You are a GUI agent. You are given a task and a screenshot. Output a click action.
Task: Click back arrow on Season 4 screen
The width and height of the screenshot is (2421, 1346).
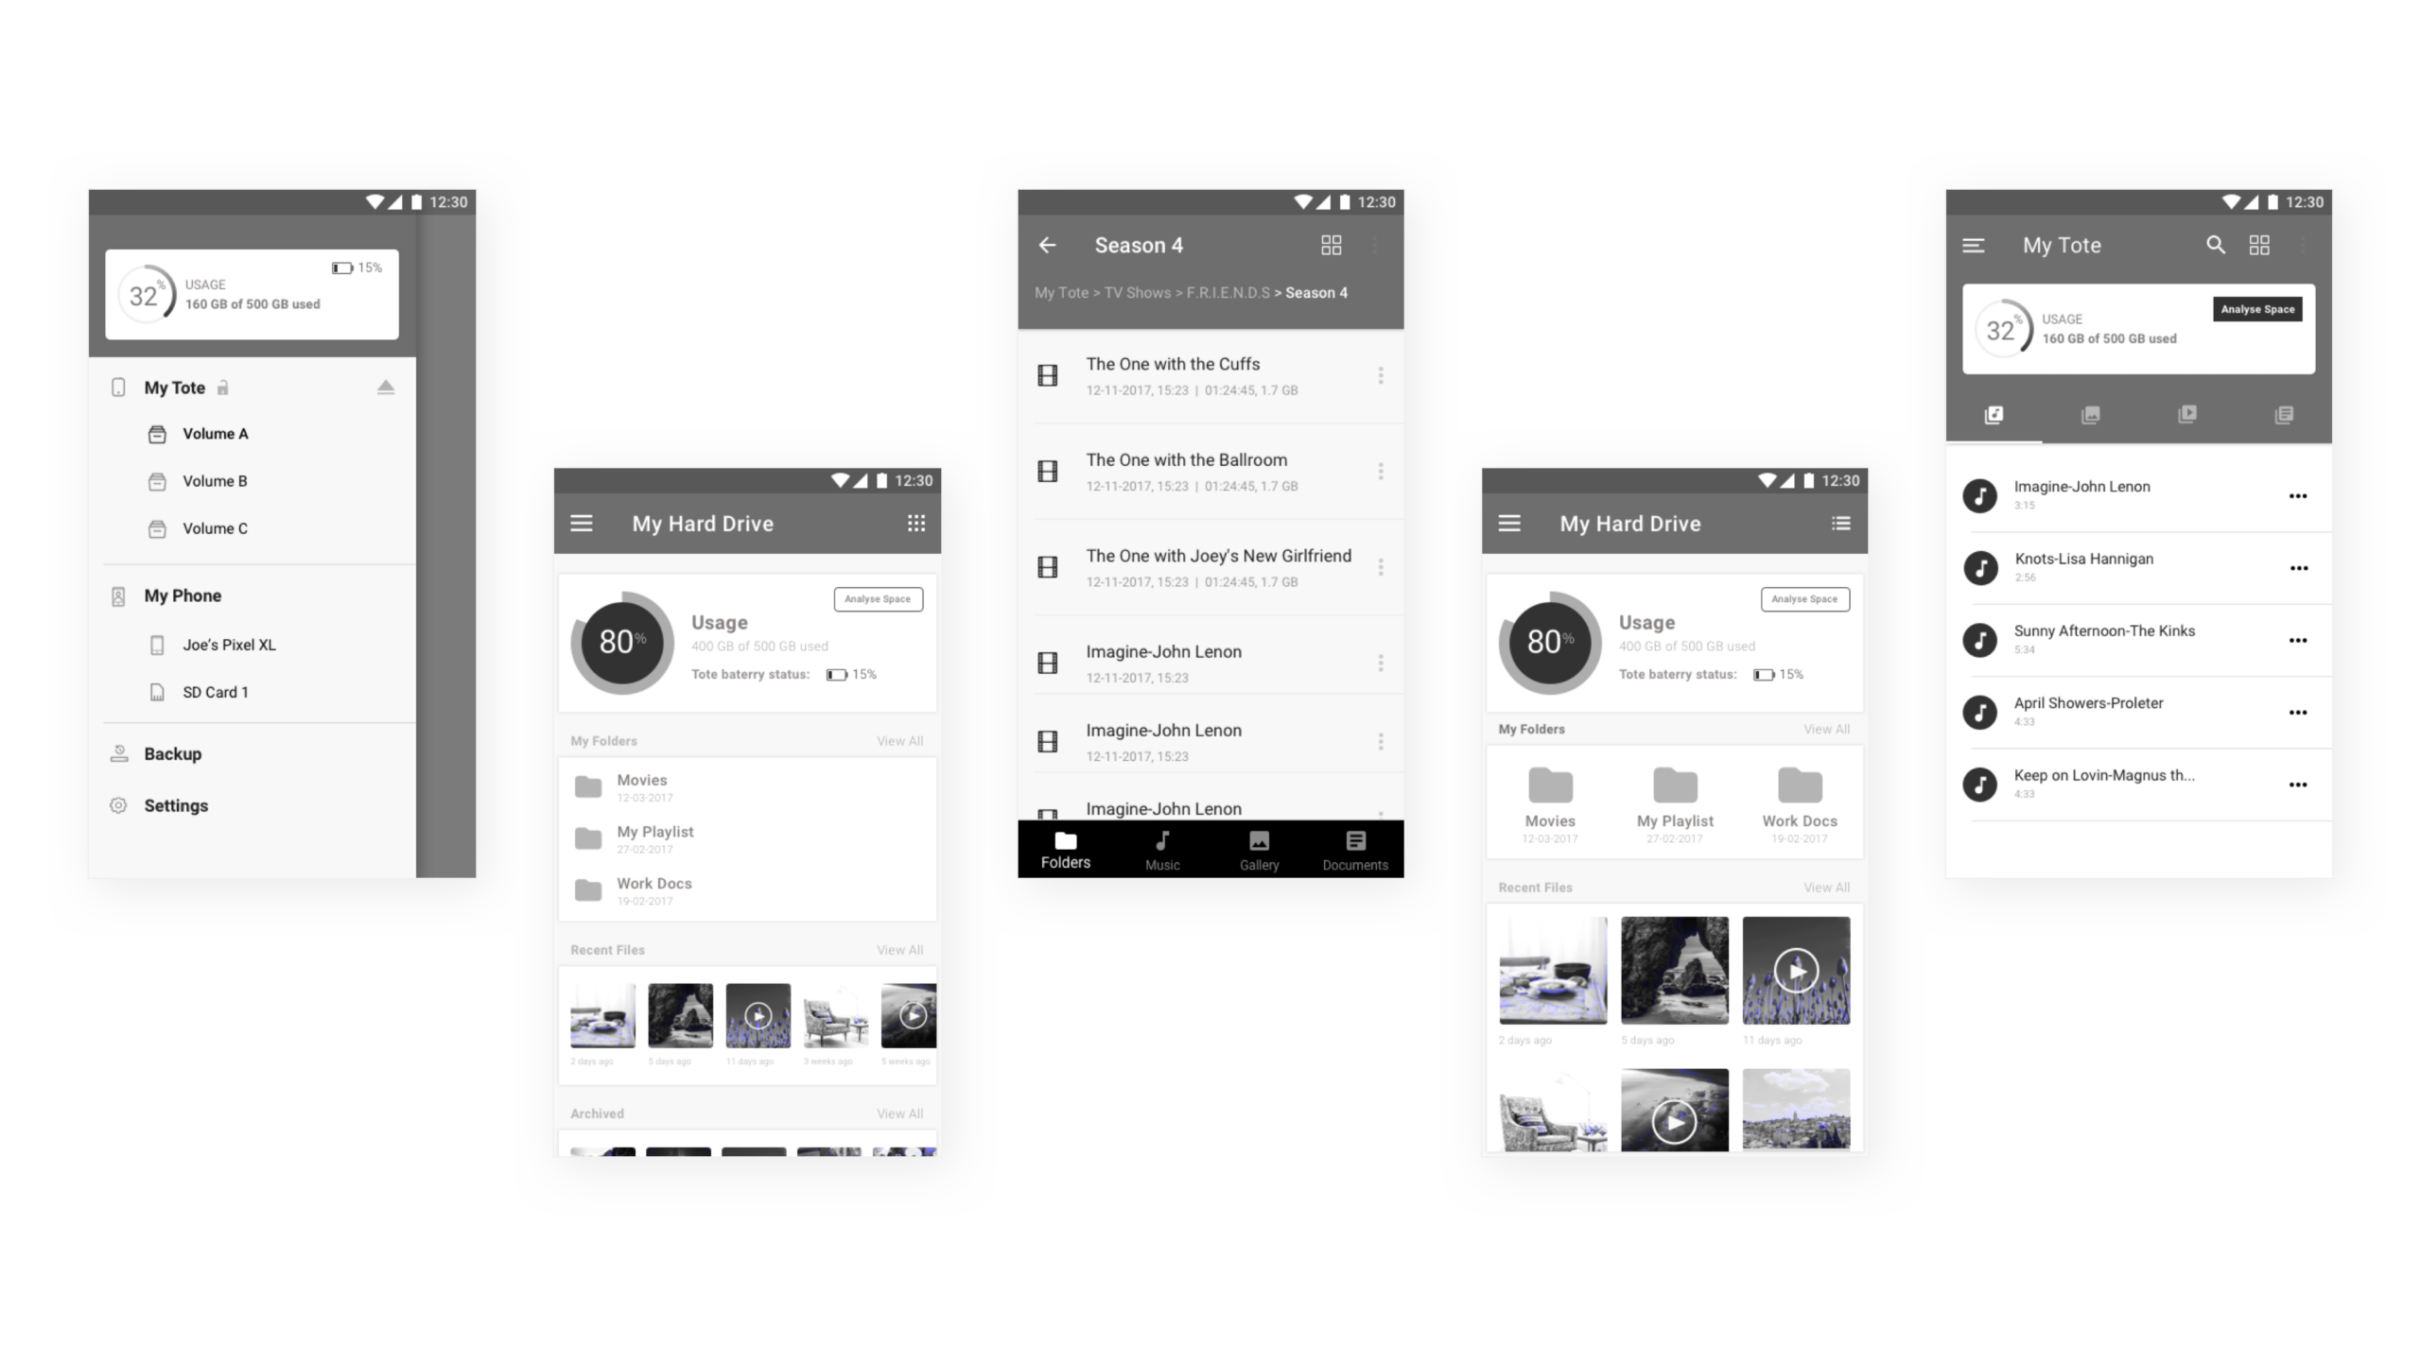[1046, 244]
